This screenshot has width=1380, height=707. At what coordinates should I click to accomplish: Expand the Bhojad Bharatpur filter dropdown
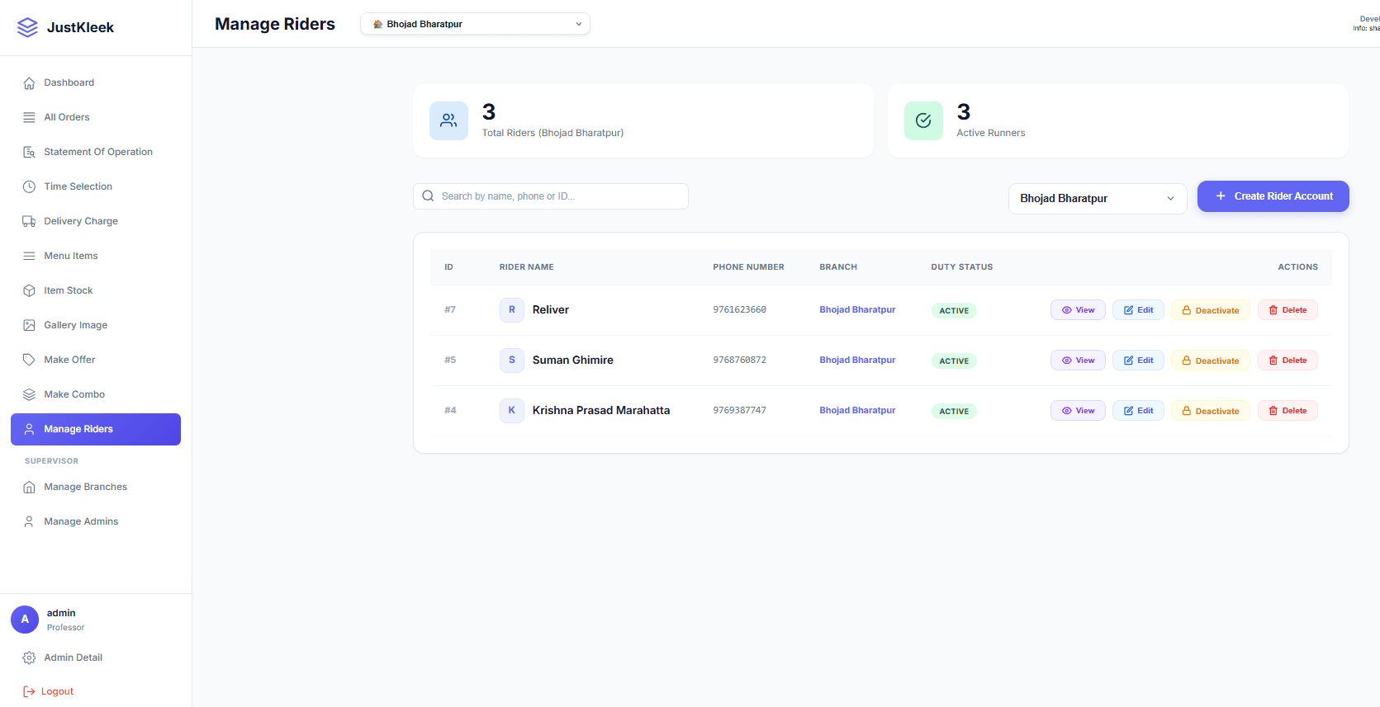pos(1098,199)
